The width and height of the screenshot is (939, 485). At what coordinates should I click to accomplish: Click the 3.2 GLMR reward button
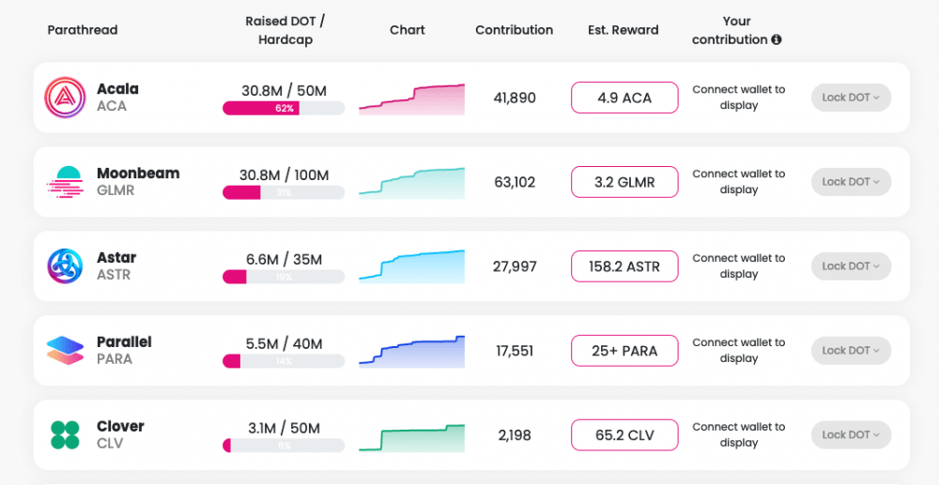click(x=624, y=182)
